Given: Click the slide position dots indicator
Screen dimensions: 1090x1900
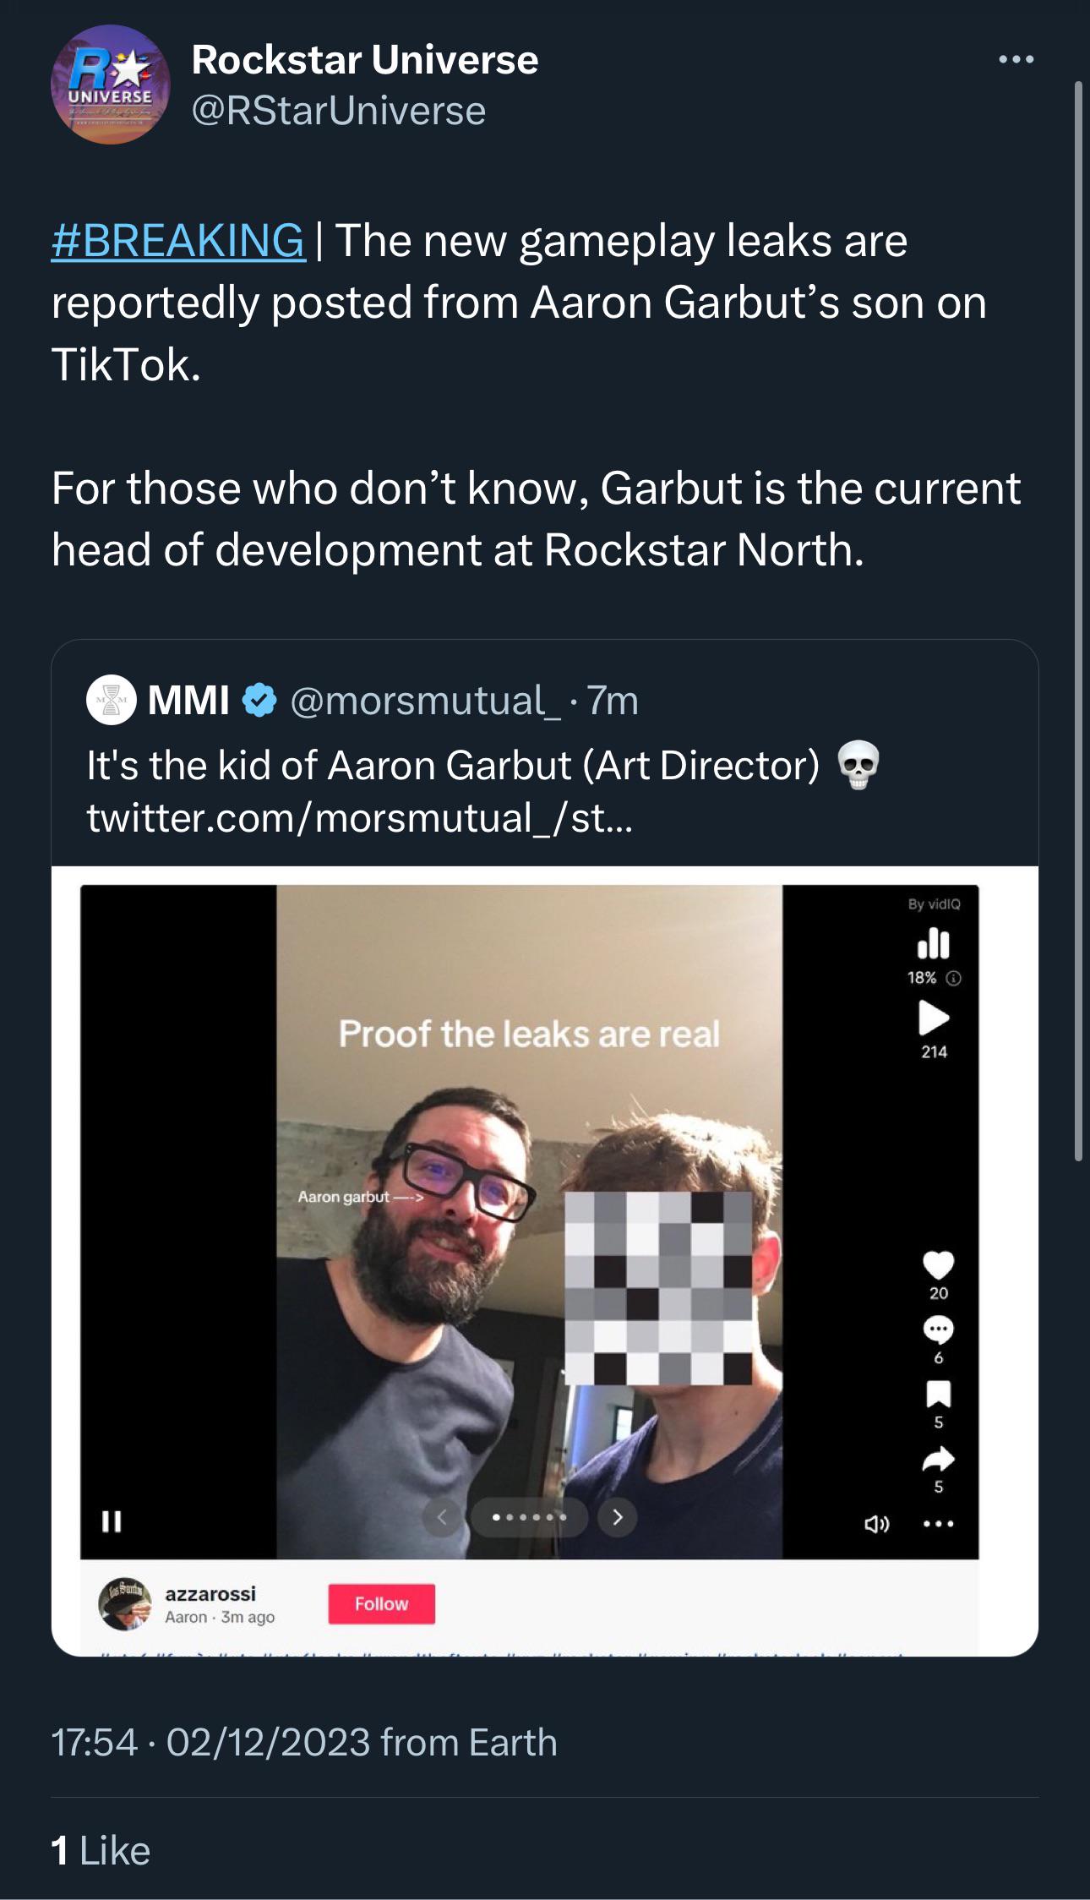Looking at the screenshot, I should (x=530, y=1517).
